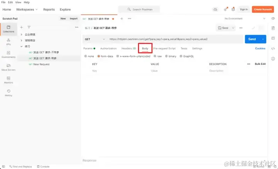The image size is (278, 169).
Task: Open the Console in status bar
Action: pos(43,167)
